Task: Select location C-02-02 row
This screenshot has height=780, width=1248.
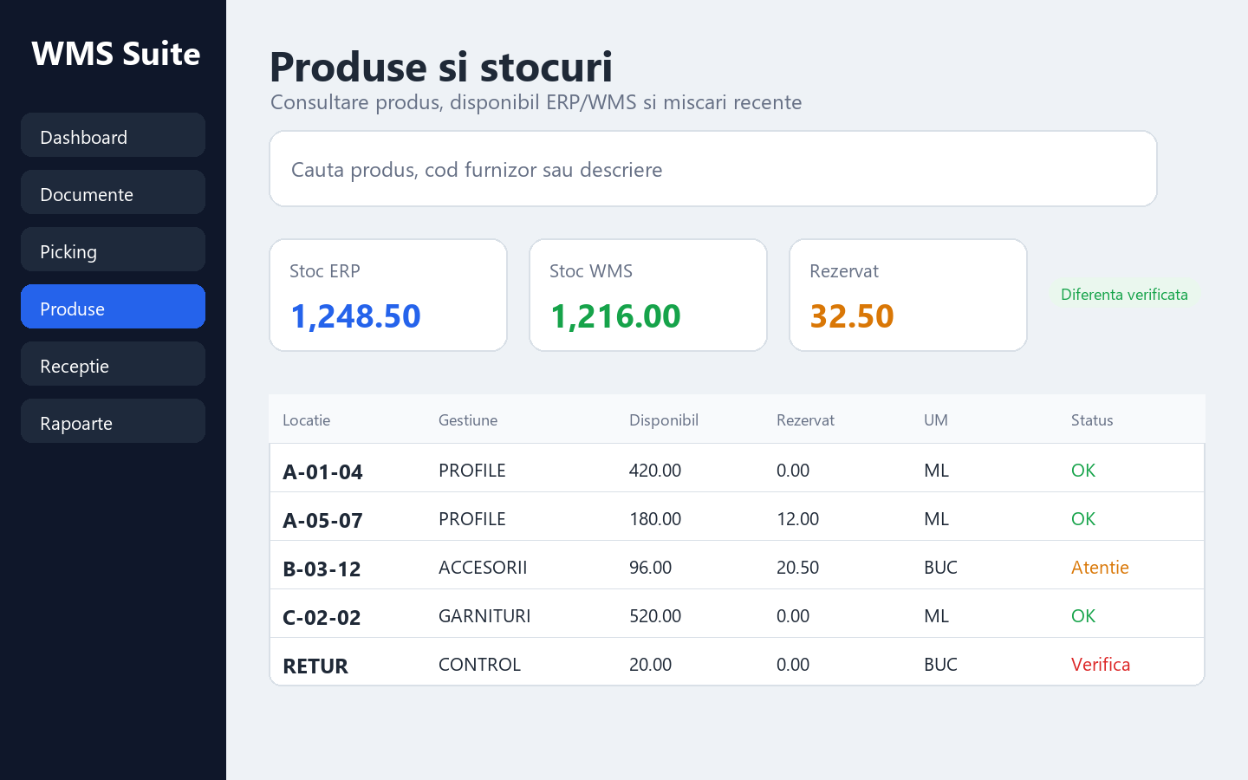Action: (x=737, y=614)
